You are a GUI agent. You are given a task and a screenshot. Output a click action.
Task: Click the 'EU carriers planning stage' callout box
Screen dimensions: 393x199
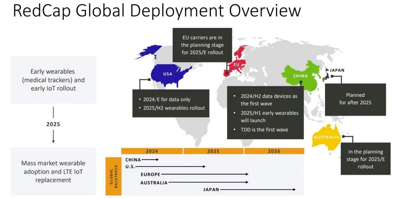click(x=202, y=45)
